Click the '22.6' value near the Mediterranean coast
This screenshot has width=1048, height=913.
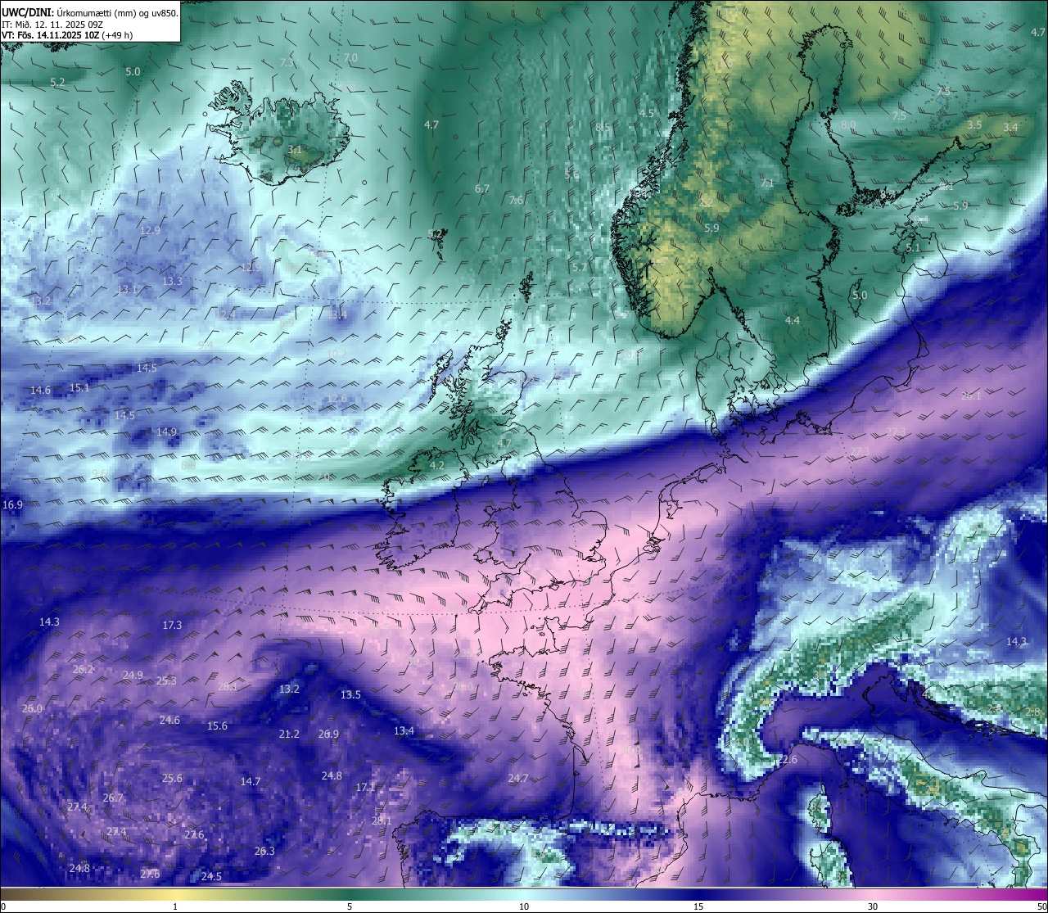[x=787, y=761]
